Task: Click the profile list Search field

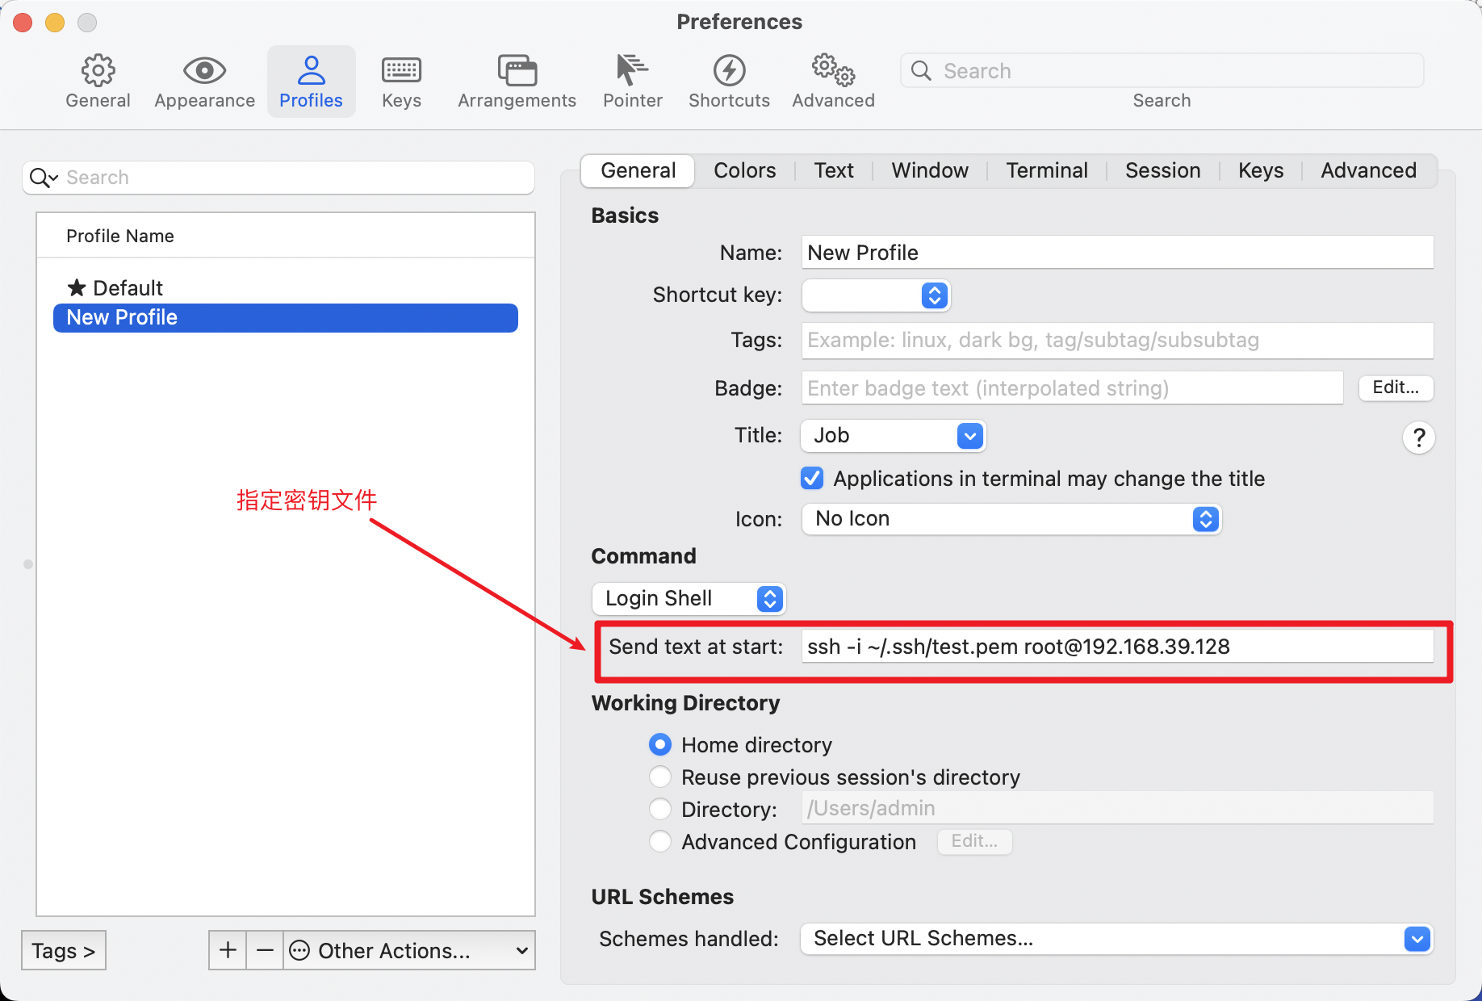Action: (278, 178)
